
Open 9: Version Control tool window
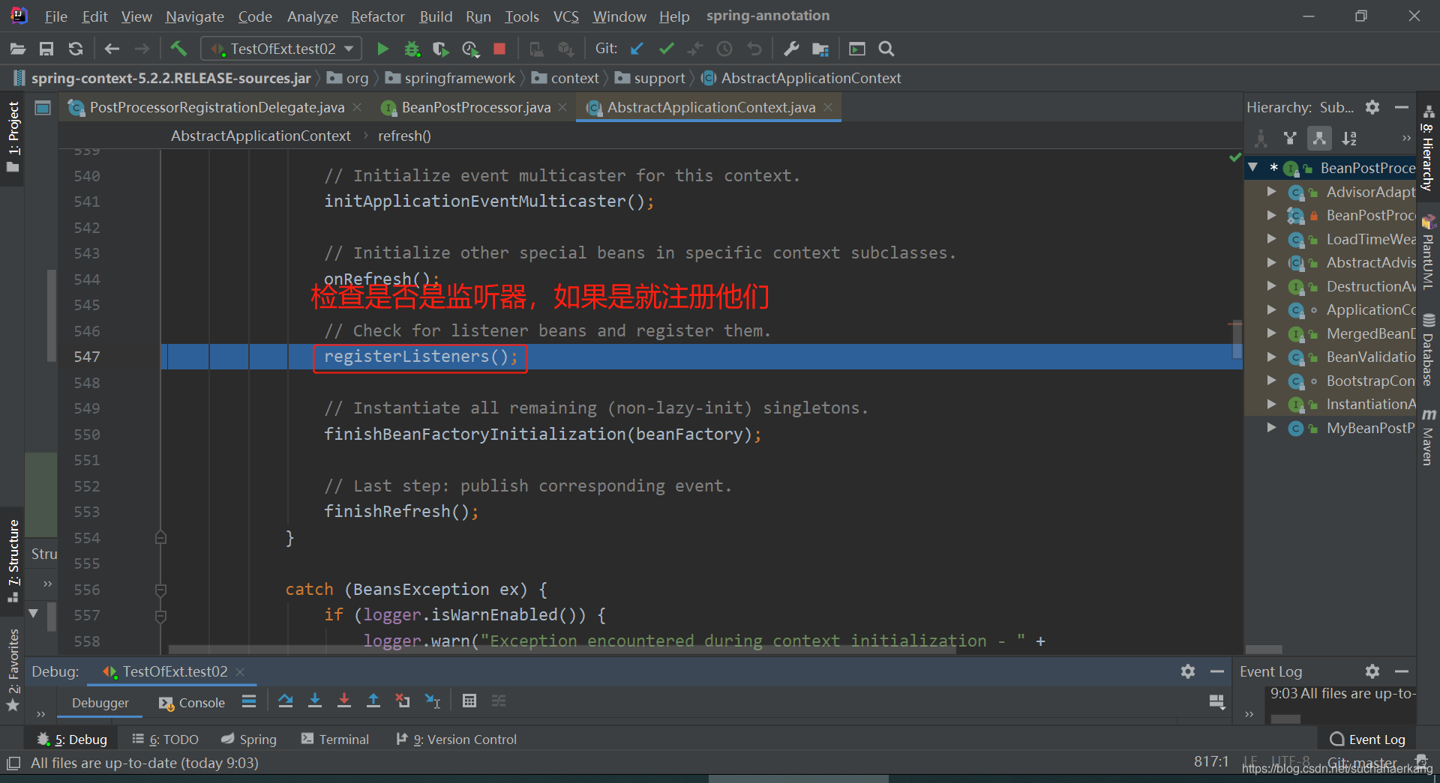click(x=456, y=740)
